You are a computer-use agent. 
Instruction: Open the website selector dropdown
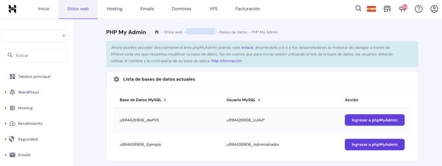point(35,36)
